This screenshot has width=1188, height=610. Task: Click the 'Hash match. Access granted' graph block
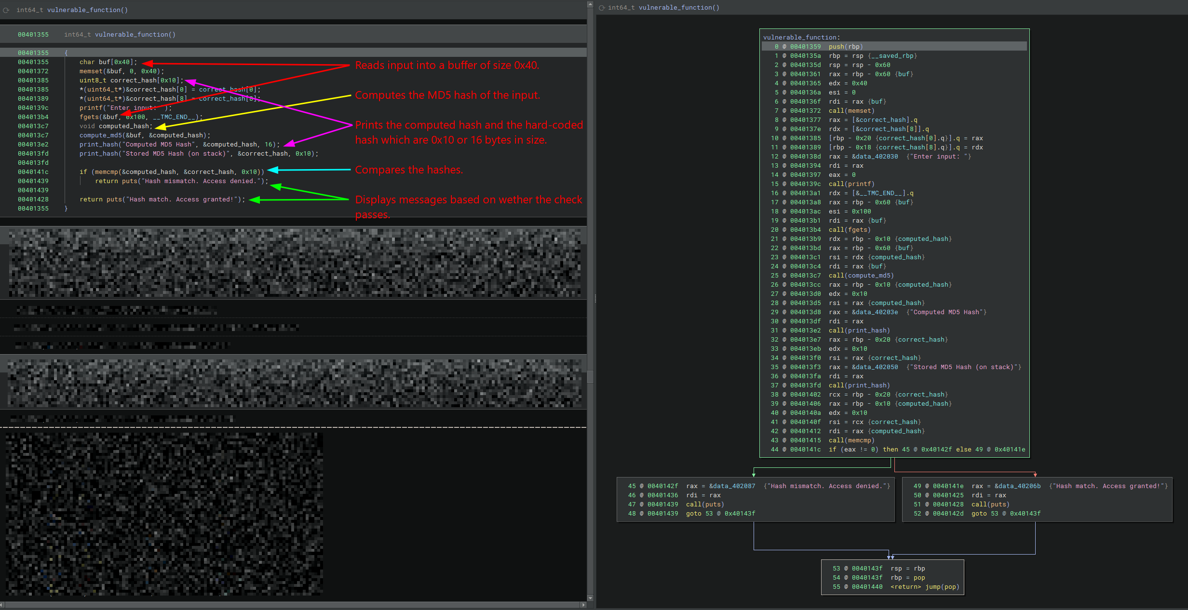1037,500
